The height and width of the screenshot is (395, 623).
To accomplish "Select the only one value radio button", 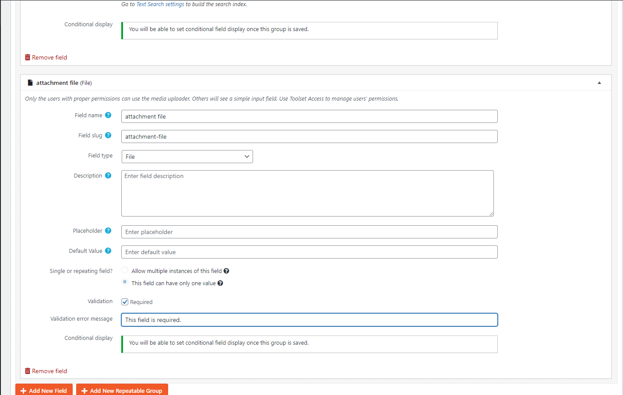I will pos(125,283).
